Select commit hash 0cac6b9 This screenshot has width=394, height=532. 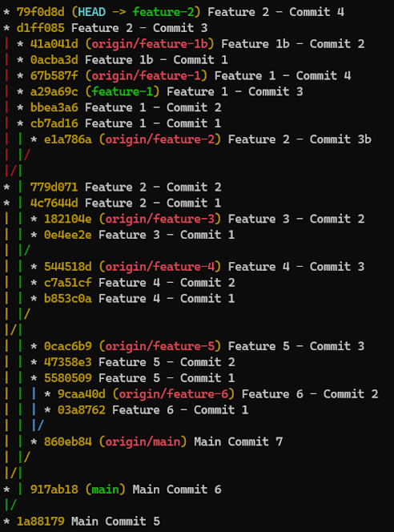point(68,346)
